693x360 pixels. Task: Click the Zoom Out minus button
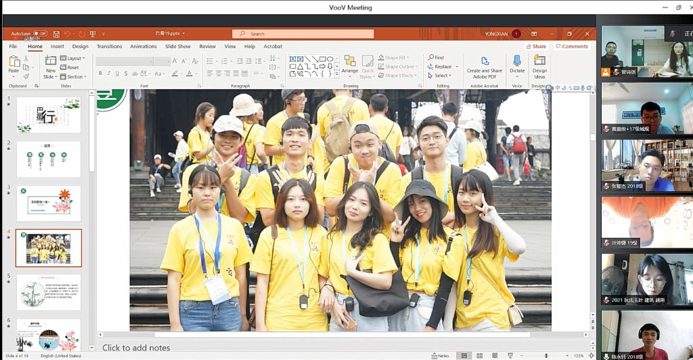(522, 355)
